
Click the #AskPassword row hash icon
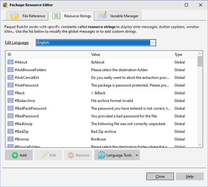10,85
